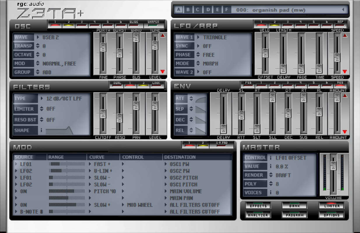This screenshot has width=360, height=233.
Task: Click the LFO MODE stepper showing MORPH
Action: [x=198, y=63]
